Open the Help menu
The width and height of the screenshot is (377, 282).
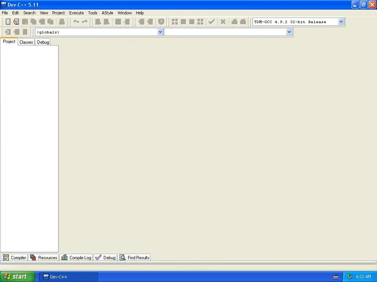tap(140, 13)
